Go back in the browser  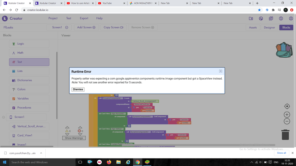4,10
